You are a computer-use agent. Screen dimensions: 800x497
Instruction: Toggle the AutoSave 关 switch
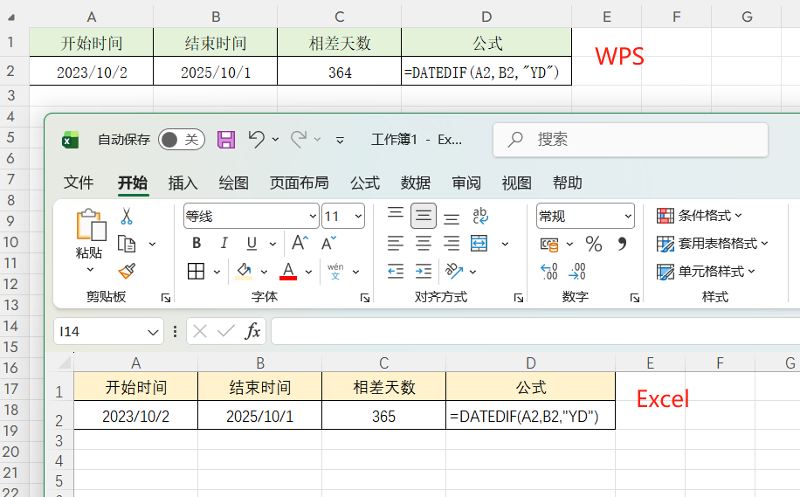[181, 139]
